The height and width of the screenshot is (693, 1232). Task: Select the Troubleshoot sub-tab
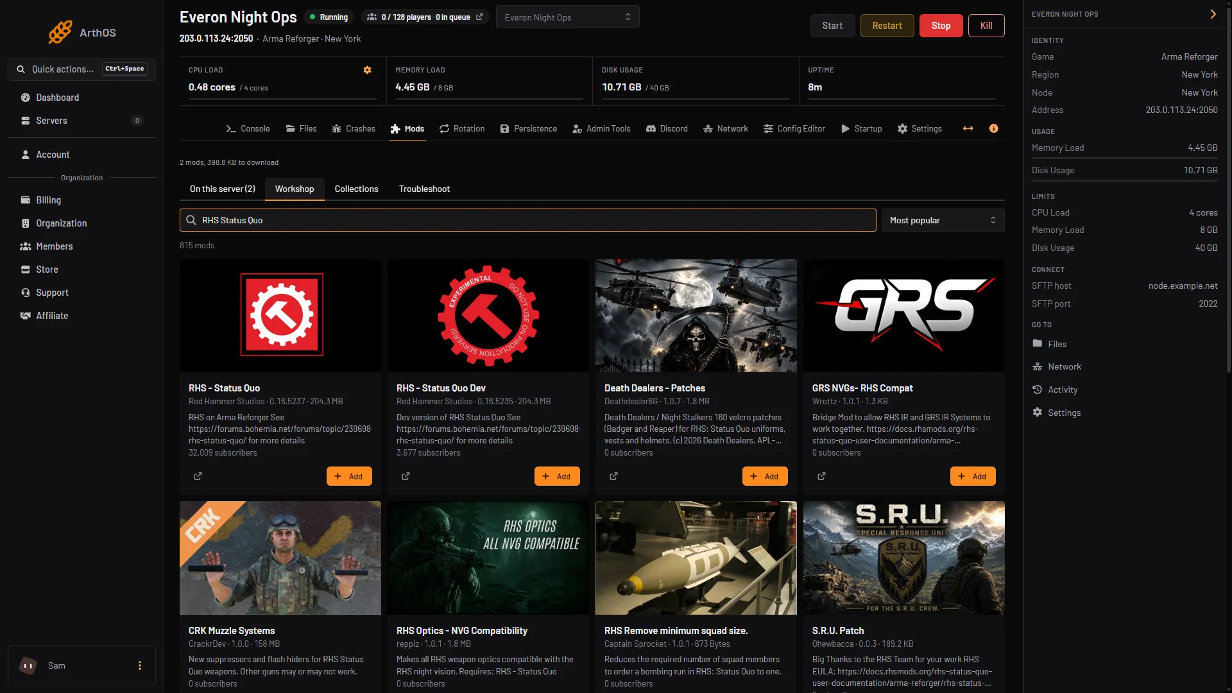pyautogui.click(x=424, y=189)
